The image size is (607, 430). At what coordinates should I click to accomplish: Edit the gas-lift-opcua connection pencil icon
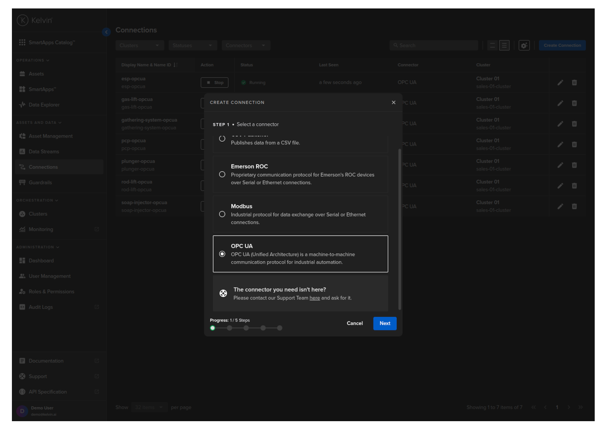560,103
